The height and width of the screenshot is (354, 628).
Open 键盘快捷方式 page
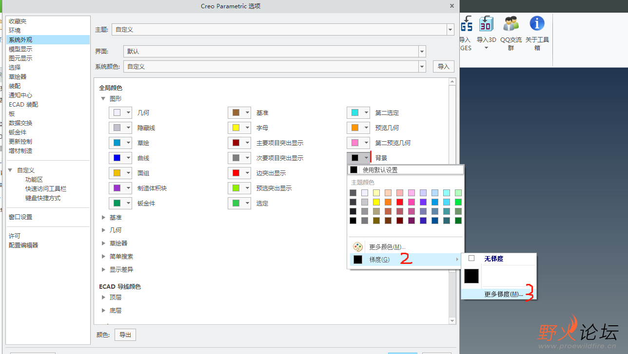click(x=43, y=198)
